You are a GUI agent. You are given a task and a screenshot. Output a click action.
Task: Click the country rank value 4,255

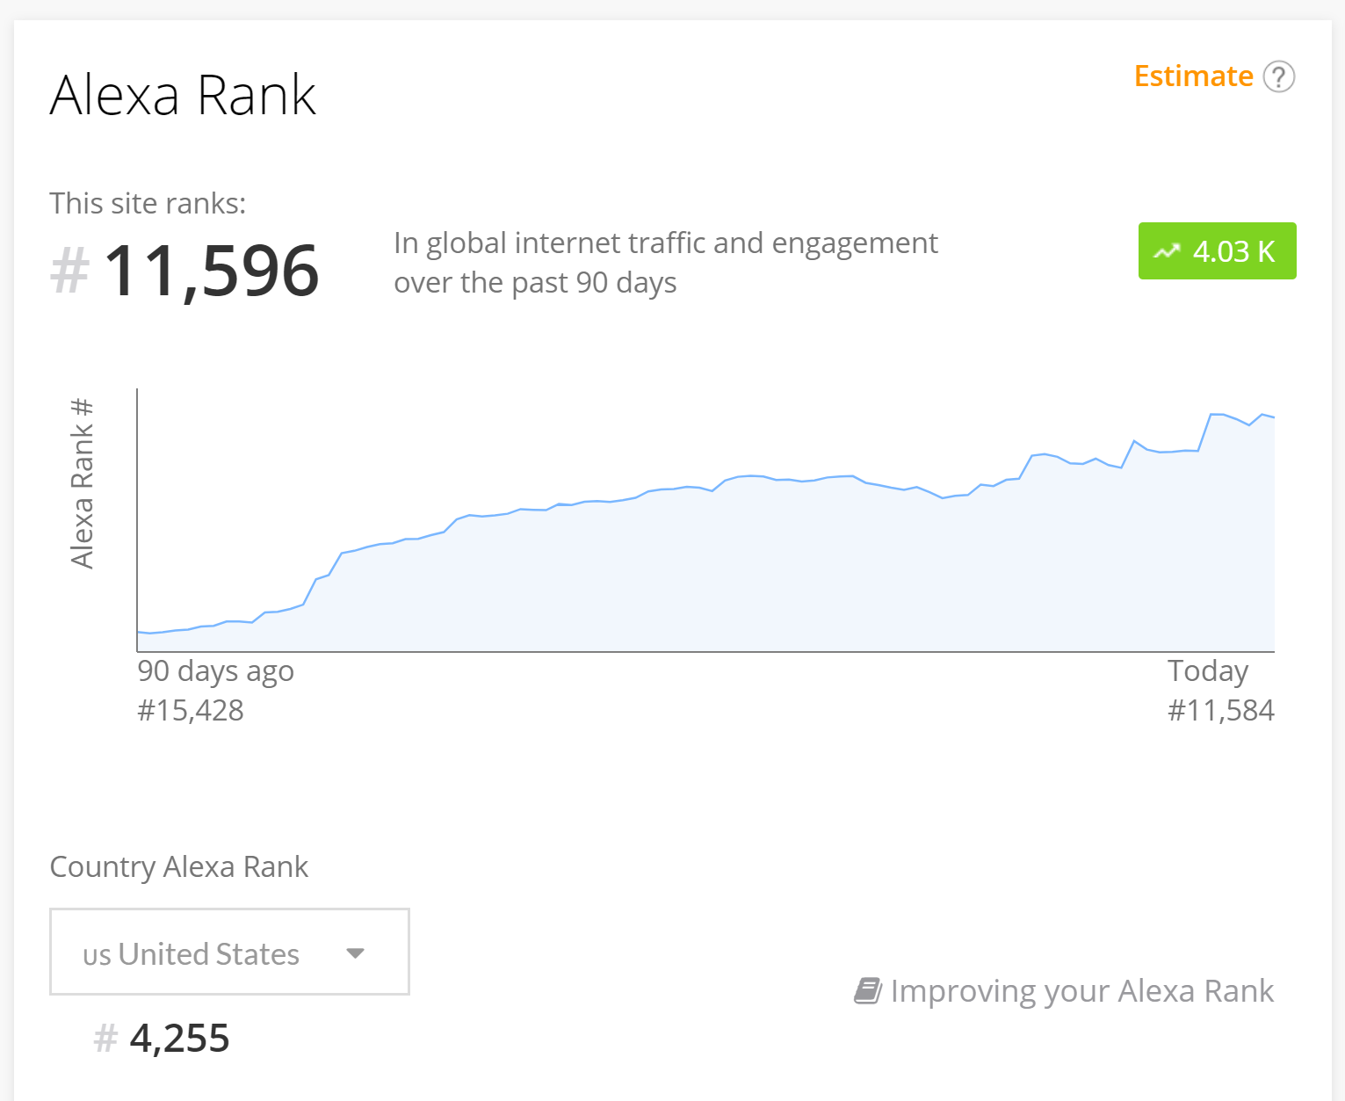(179, 1039)
